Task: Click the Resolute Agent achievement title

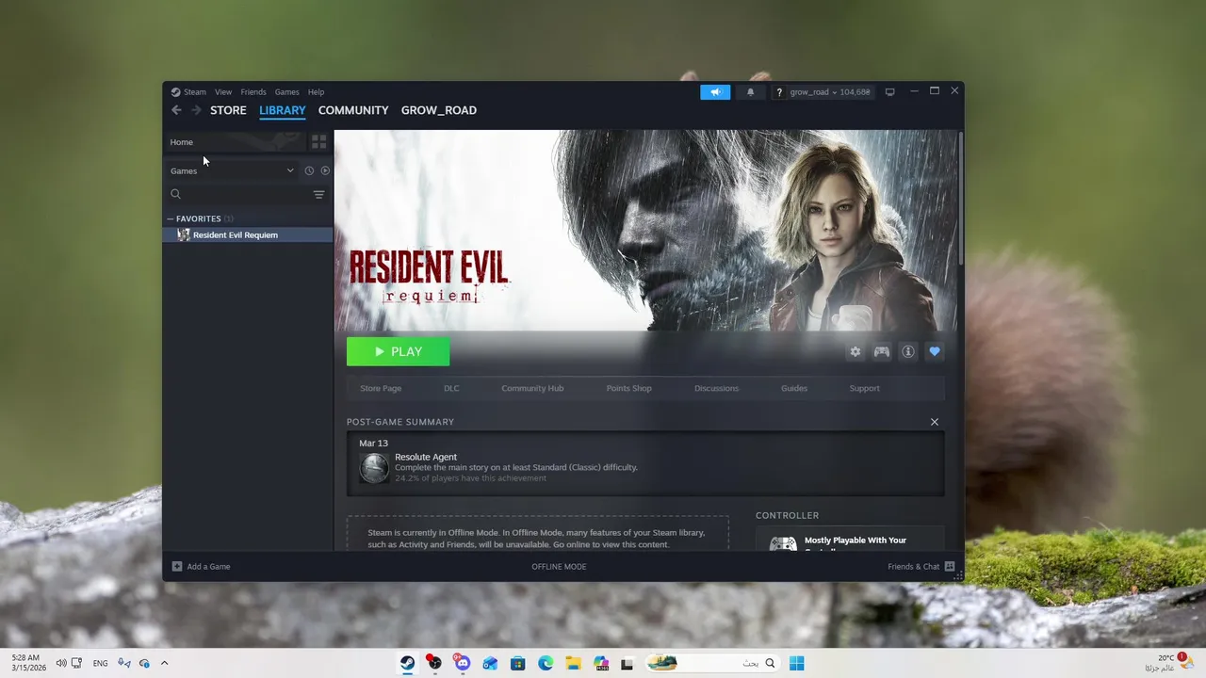Action: (x=426, y=457)
